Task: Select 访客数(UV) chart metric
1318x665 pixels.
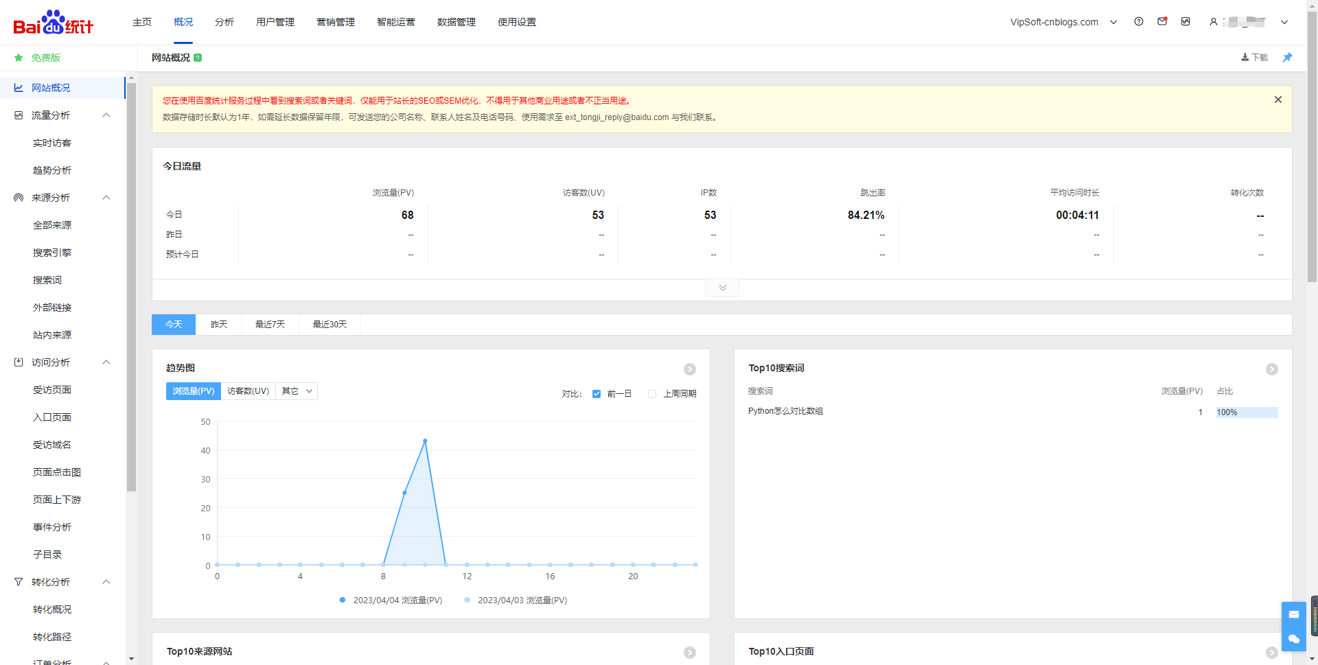Action: [x=248, y=391]
